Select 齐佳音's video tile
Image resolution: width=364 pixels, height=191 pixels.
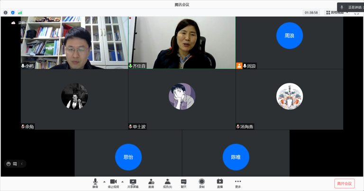tap(182, 43)
